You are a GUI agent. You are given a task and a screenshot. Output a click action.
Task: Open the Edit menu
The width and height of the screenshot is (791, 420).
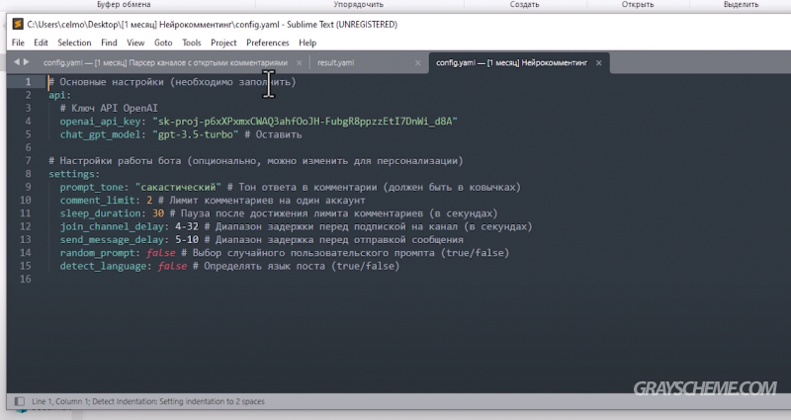(x=41, y=42)
